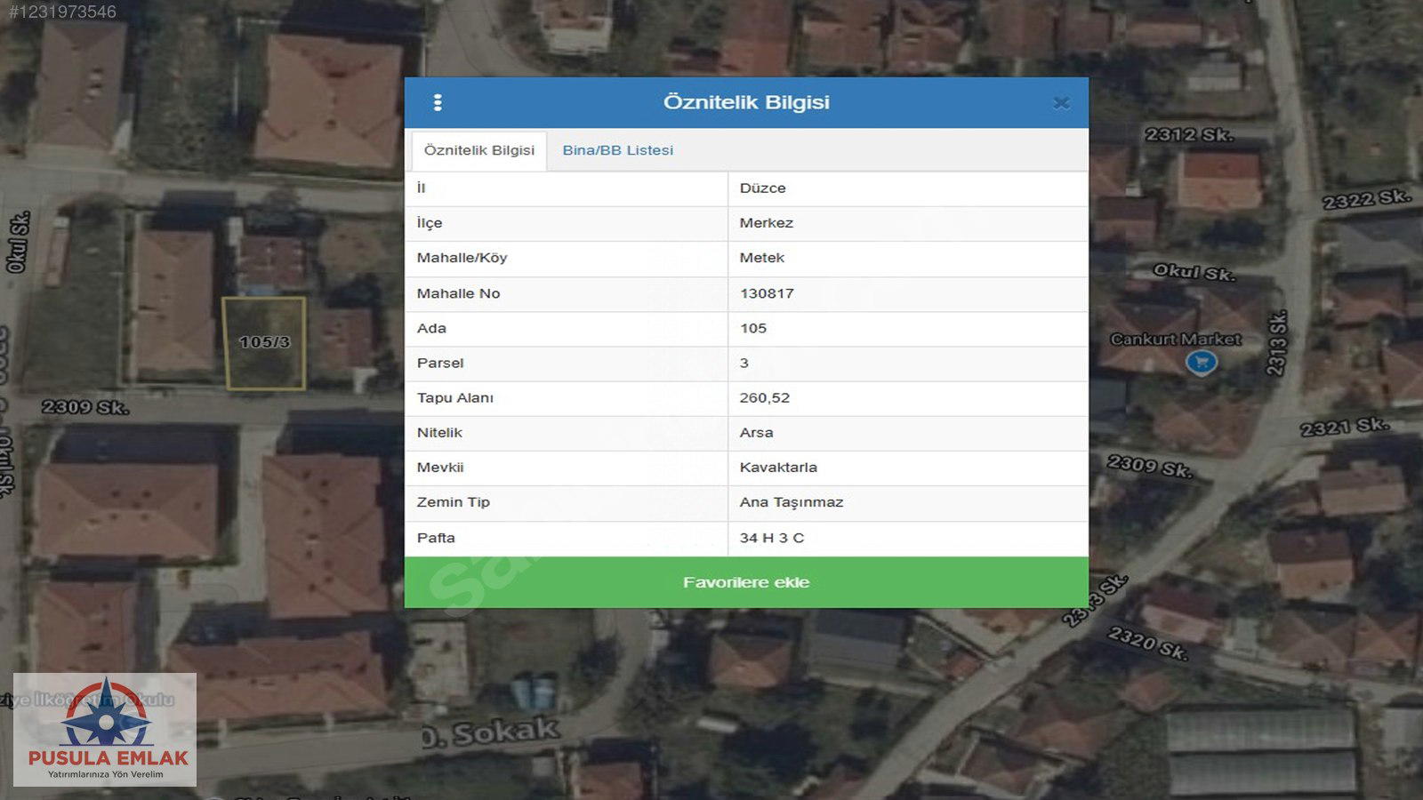This screenshot has height=800, width=1423.
Task: Click the Ana Taşınmaz value in Zemin Tip row
Action: click(791, 502)
